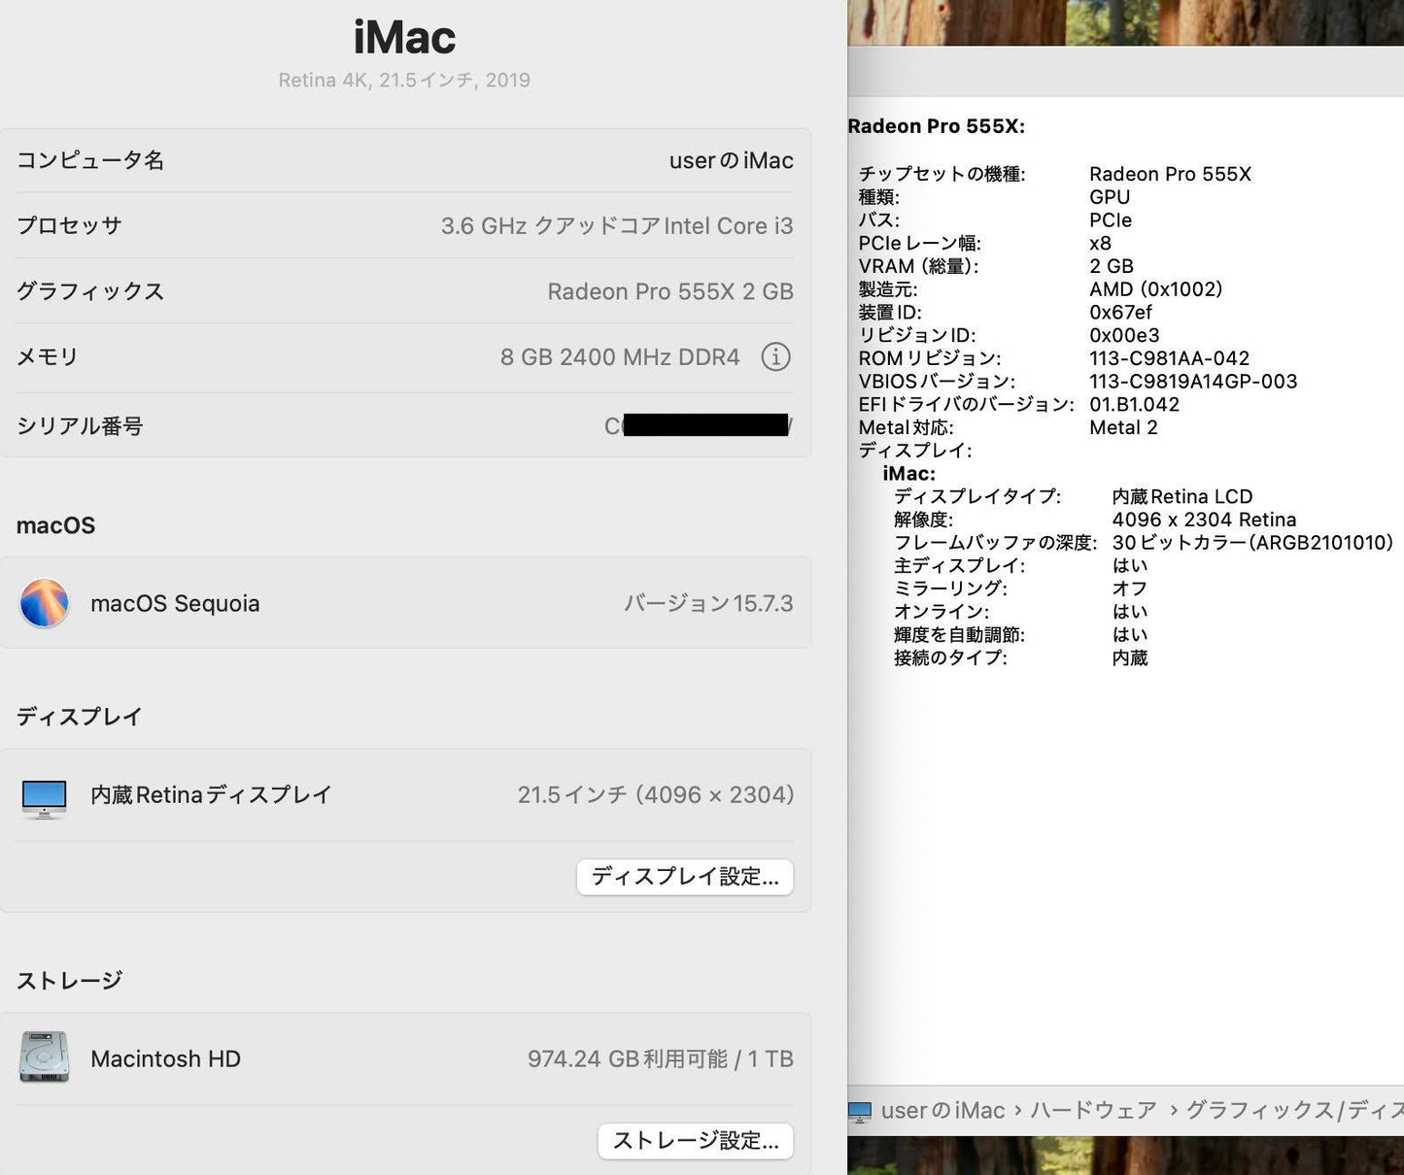The image size is (1404, 1175).
Task: Click 'iMac:' display subheading in System Information
Action: (x=908, y=474)
